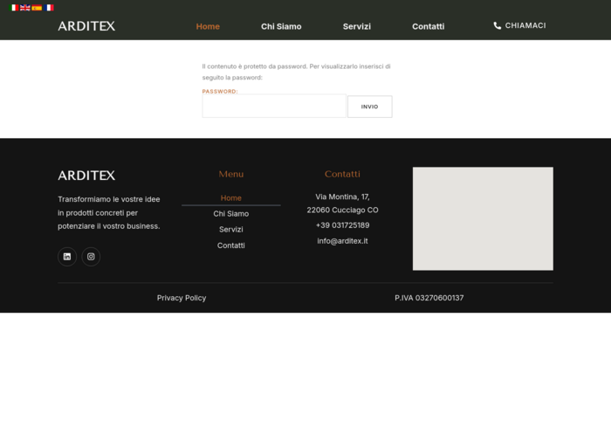Open the LinkedIn profile icon
This screenshot has height=428, width=611.
pos(67,257)
